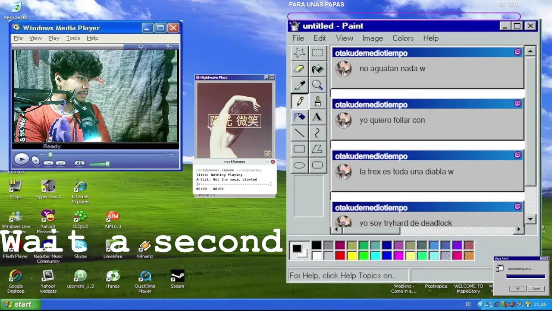Select the Magnifier tool in Paint
552x311 pixels.
317,85
